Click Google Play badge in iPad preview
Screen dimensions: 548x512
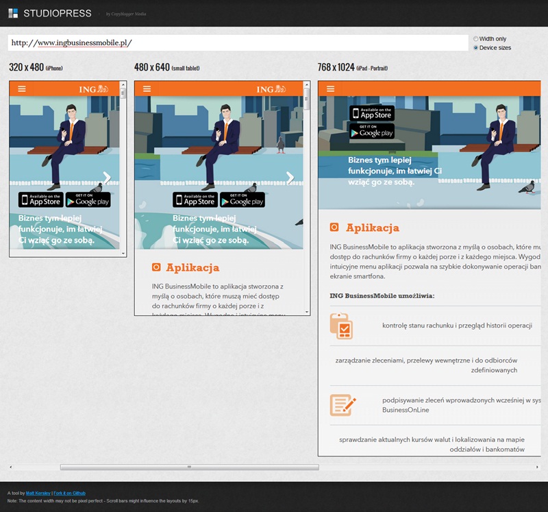372,131
